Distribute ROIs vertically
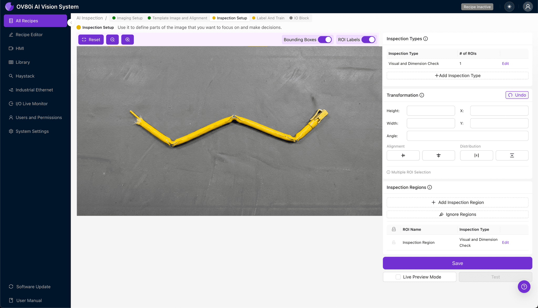Viewport: 538px width, 308px height. [512, 155]
